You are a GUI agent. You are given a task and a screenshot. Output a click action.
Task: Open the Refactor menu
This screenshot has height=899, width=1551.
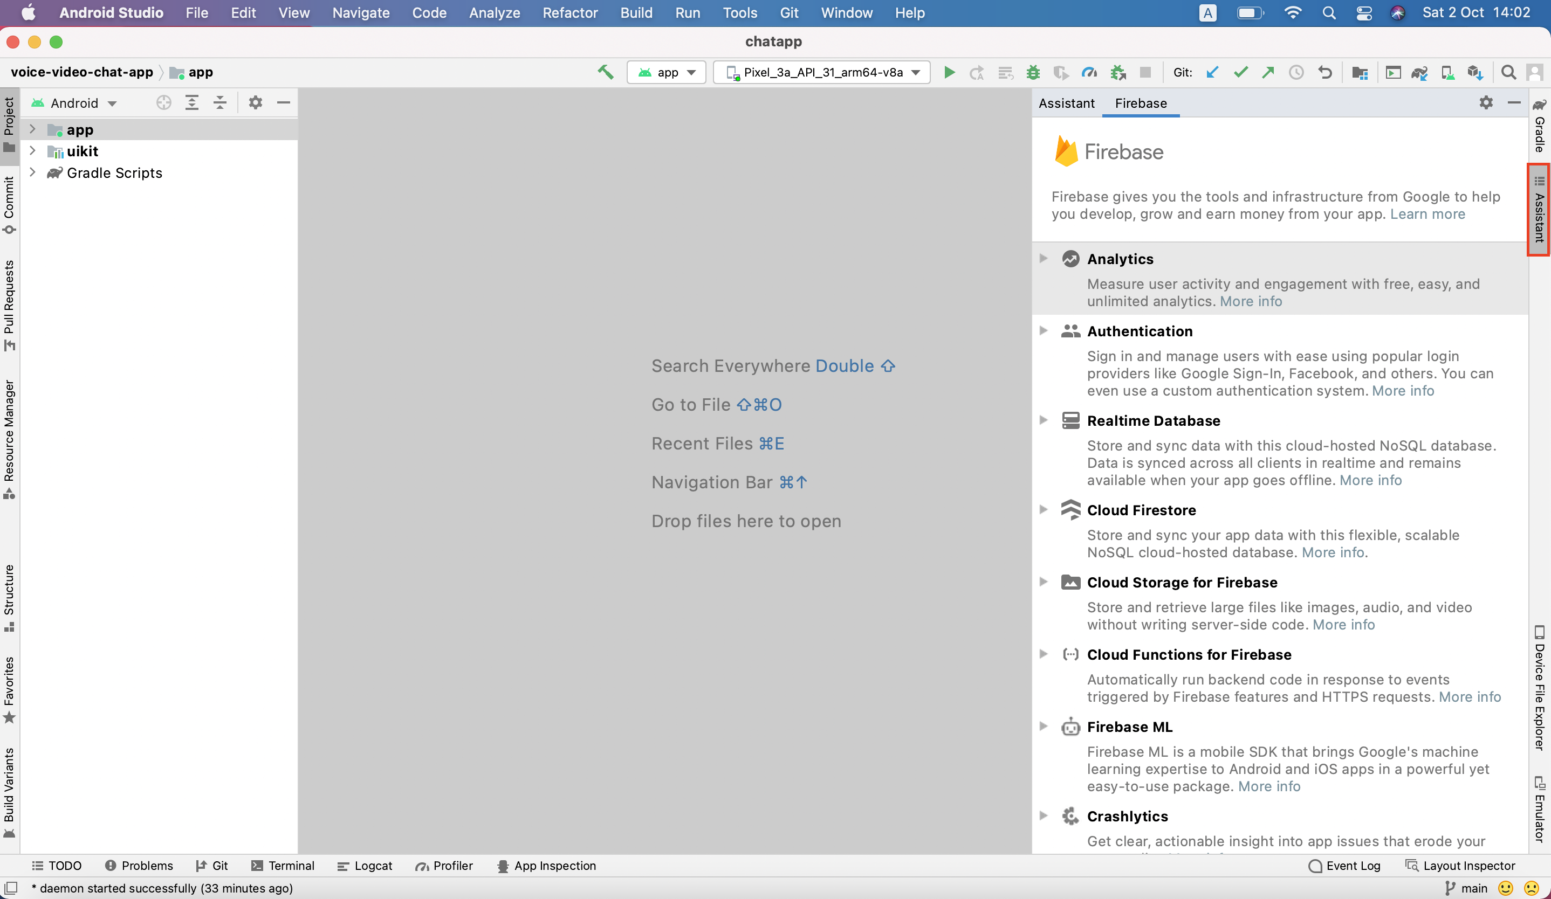tap(570, 13)
